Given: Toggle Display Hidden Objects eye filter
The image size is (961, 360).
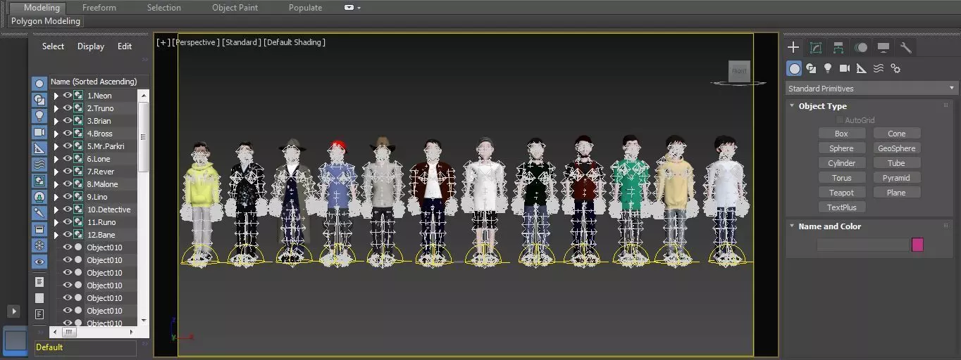Looking at the screenshot, I should pyautogui.click(x=39, y=262).
